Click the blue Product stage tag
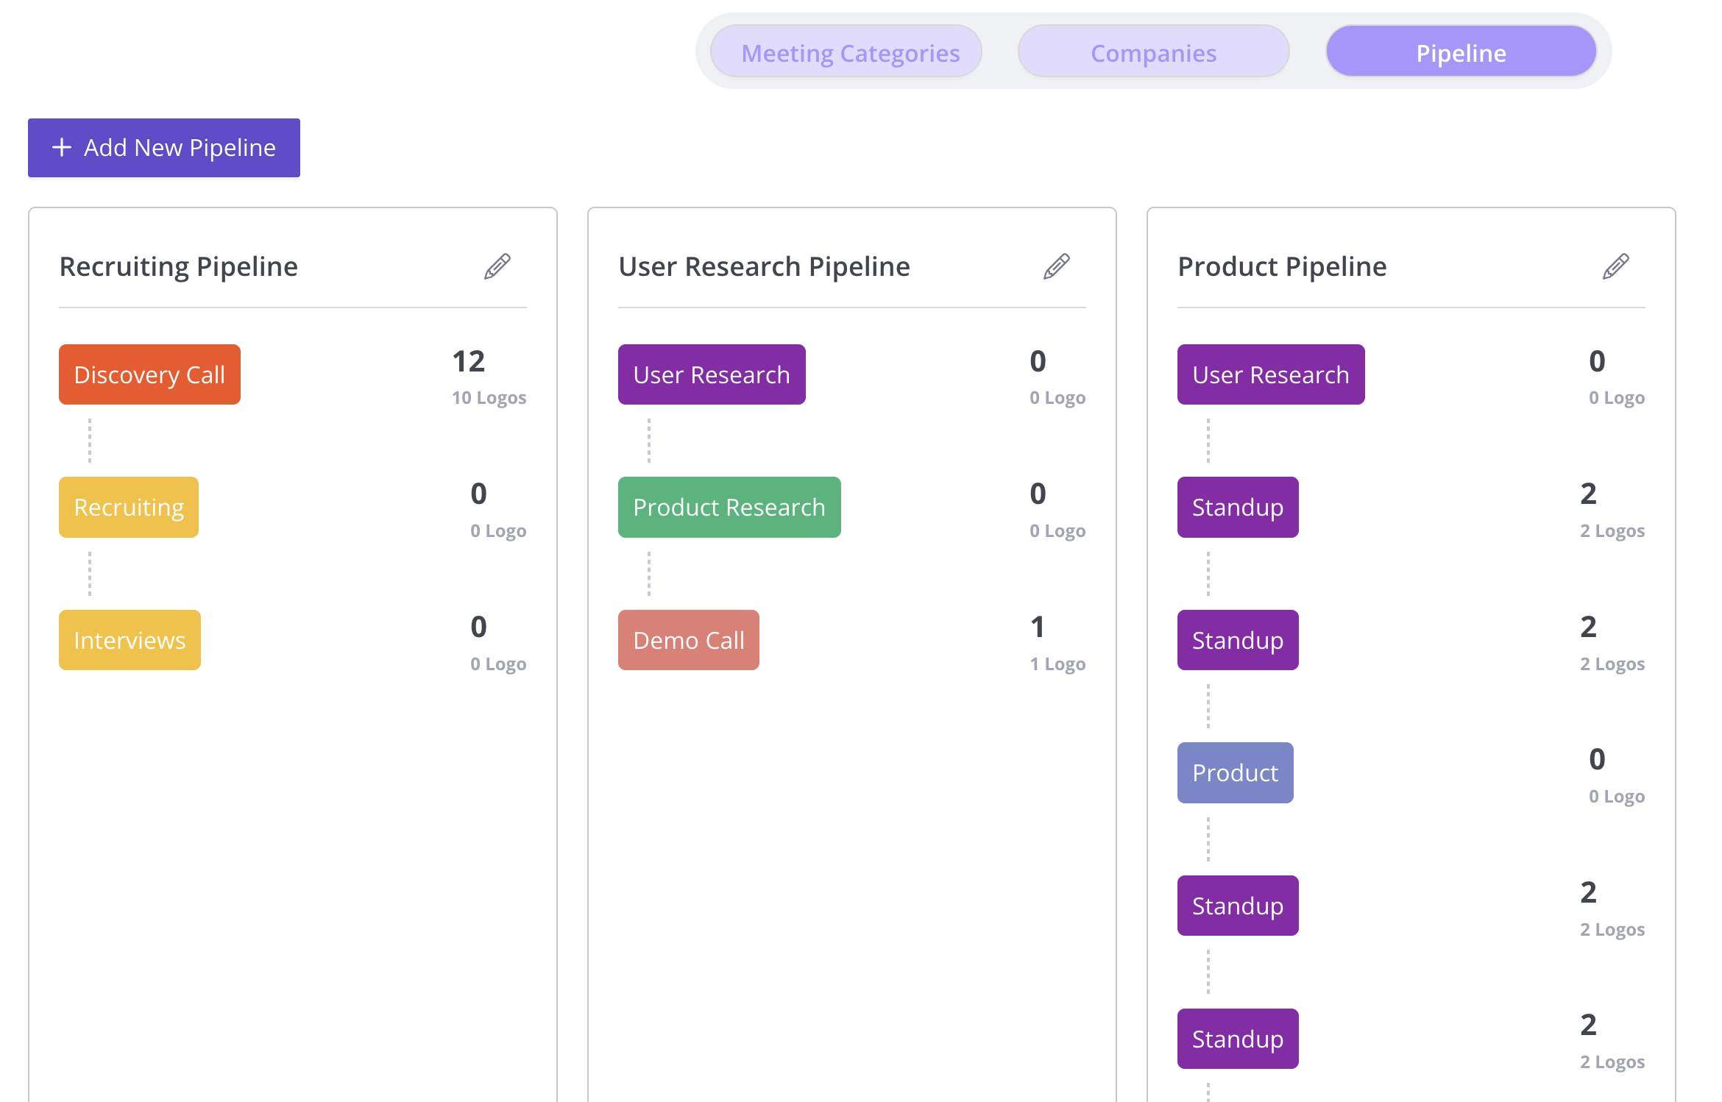Image resolution: width=1722 pixels, height=1102 pixels. coord(1235,772)
